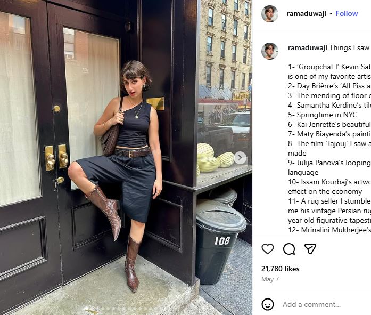The width and height of the screenshot is (371, 315).
Task: Share post with paper plane icon
Action: tap(310, 249)
